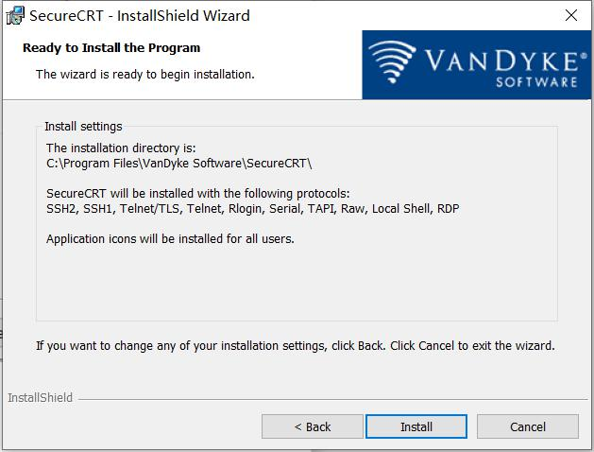
Task: Click the SSH2, SSH1, Telnet/TLS protocol list
Action: [252, 208]
